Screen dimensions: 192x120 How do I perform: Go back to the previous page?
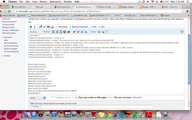click(x=1, y=11)
